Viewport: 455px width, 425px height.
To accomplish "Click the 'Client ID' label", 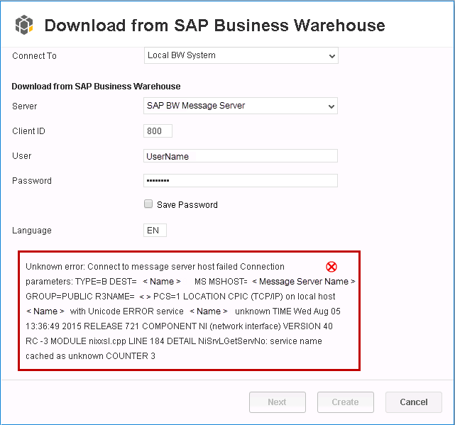I will 28,131.
